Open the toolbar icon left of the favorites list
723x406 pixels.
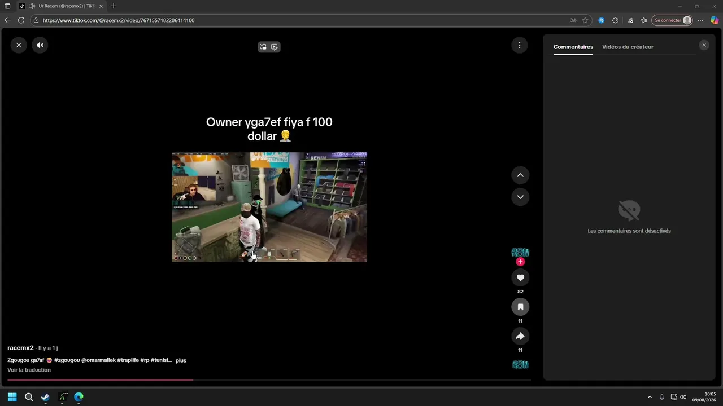631,20
